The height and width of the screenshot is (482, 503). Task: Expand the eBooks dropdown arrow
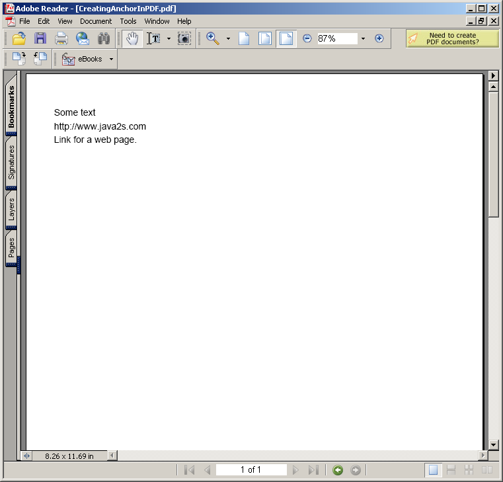[x=111, y=59]
